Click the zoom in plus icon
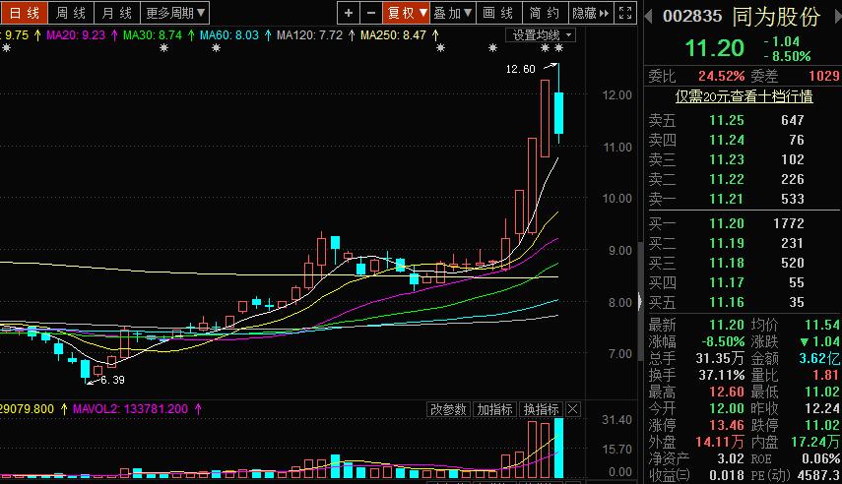Viewport: 842px width, 484px height. 349,13
